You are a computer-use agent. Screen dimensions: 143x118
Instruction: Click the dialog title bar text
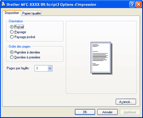tap(51, 5)
